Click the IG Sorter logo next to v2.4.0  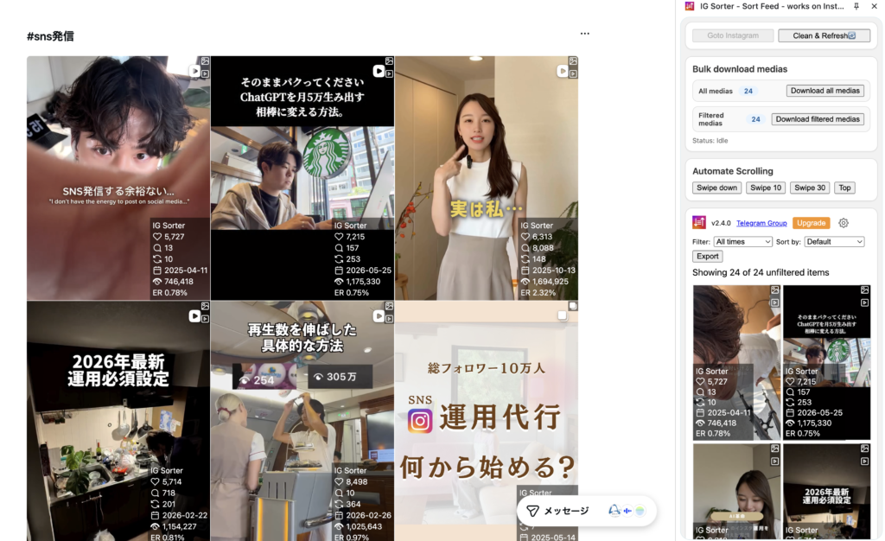pyautogui.click(x=698, y=222)
